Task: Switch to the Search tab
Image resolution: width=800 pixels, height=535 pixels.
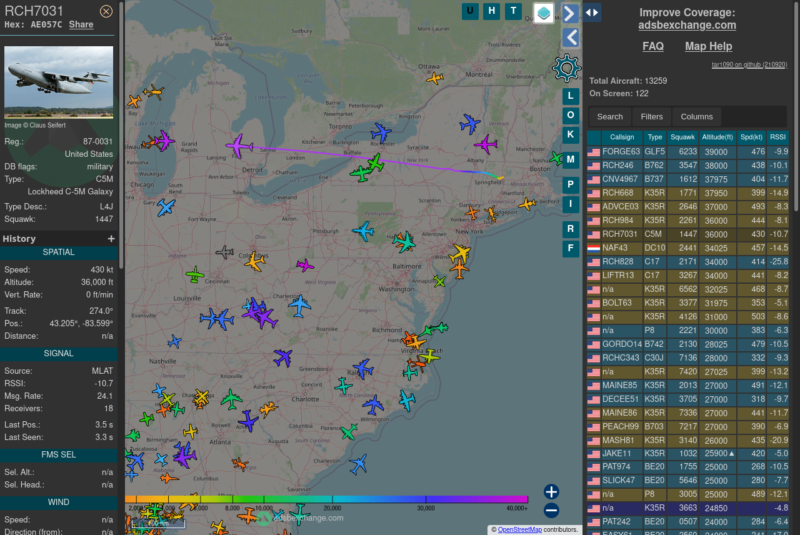Action: [x=610, y=117]
